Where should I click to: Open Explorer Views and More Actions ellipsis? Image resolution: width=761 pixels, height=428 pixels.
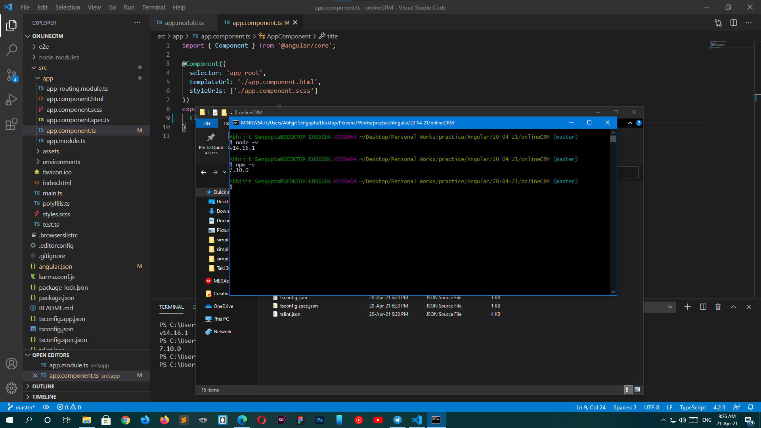(x=138, y=23)
